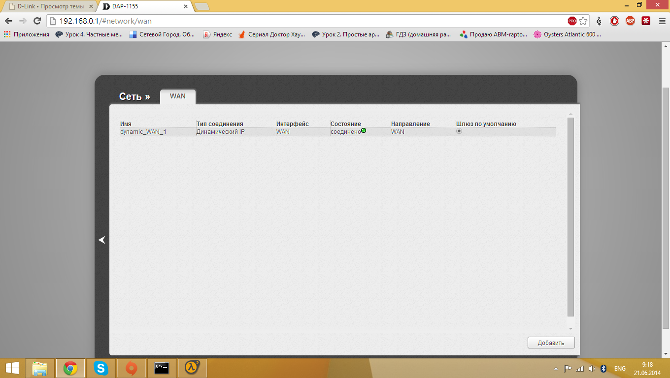Open the Урок 2. Простые ар... bookmark
Screen dimensions: 670x378
(346, 34)
